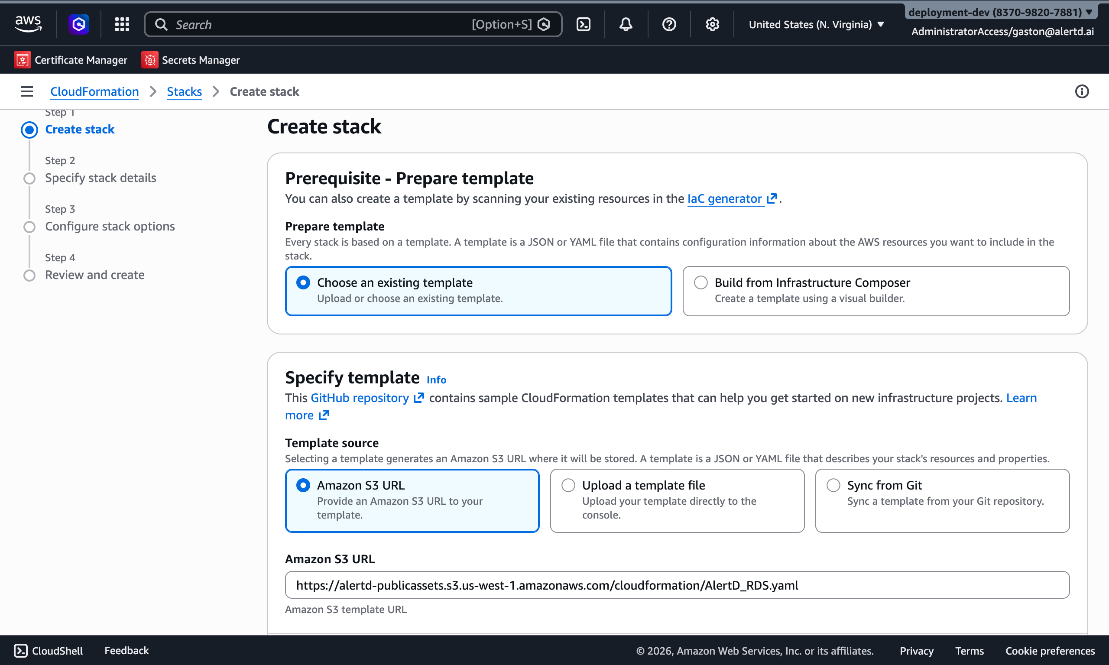This screenshot has width=1109, height=665.
Task: Open the services grid menu icon
Action: pos(122,24)
